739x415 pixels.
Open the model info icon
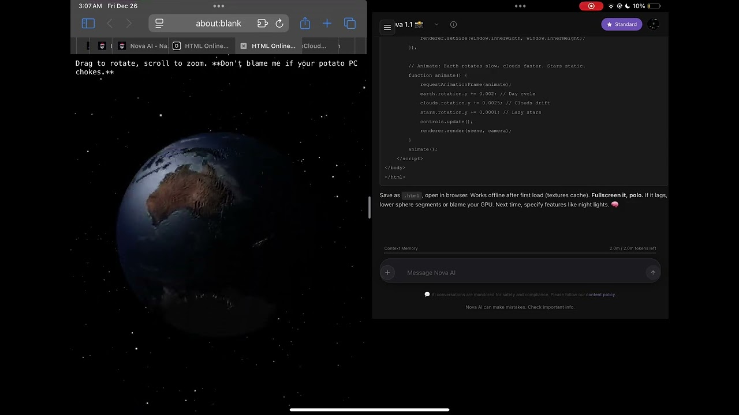453,24
